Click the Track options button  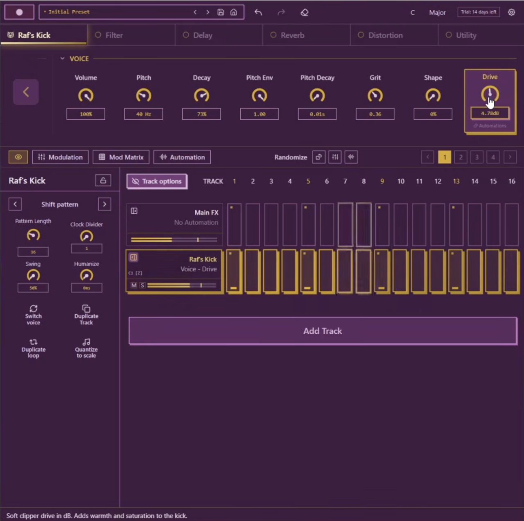click(x=157, y=181)
